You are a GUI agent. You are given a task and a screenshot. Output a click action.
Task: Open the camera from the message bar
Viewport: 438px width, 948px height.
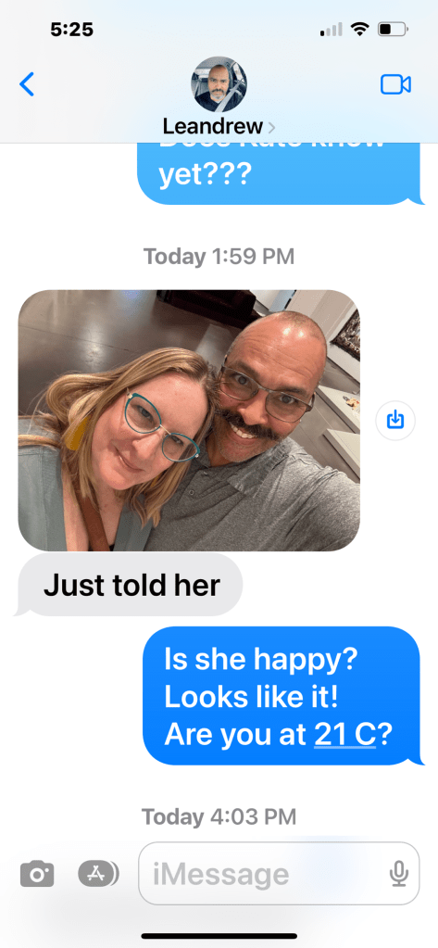click(x=37, y=874)
